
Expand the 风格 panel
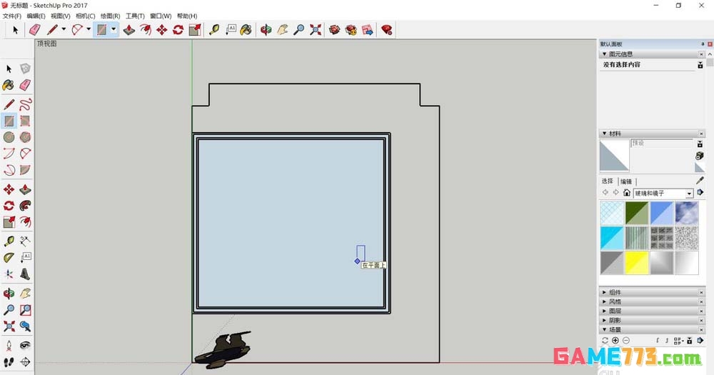(x=604, y=301)
